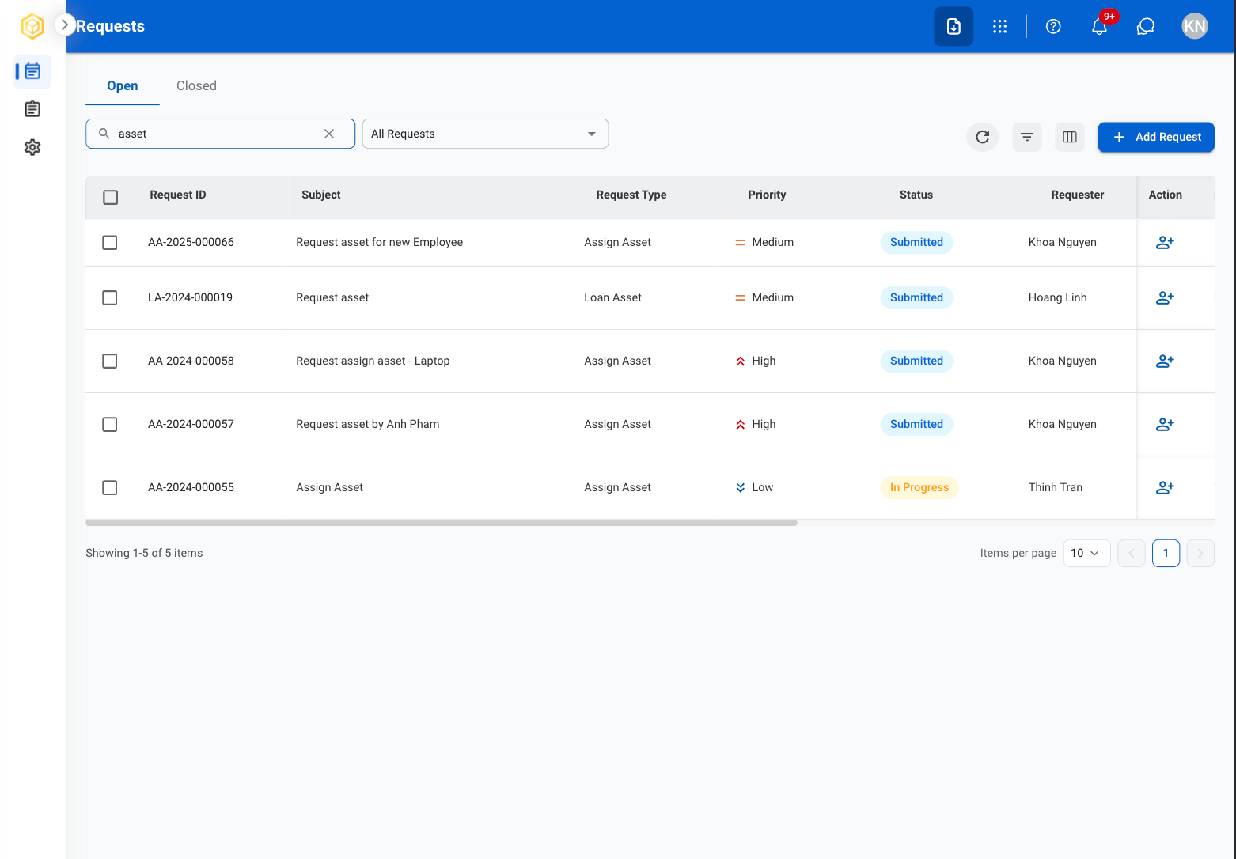Open the Requests calendar sidebar icon
This screenshot has height=859, width=1236.
click(x=32, y=71)
